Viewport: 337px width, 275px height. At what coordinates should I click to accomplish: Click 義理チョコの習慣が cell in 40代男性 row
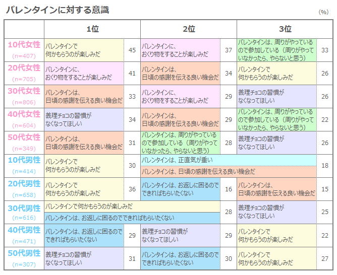tap(180, 236)
